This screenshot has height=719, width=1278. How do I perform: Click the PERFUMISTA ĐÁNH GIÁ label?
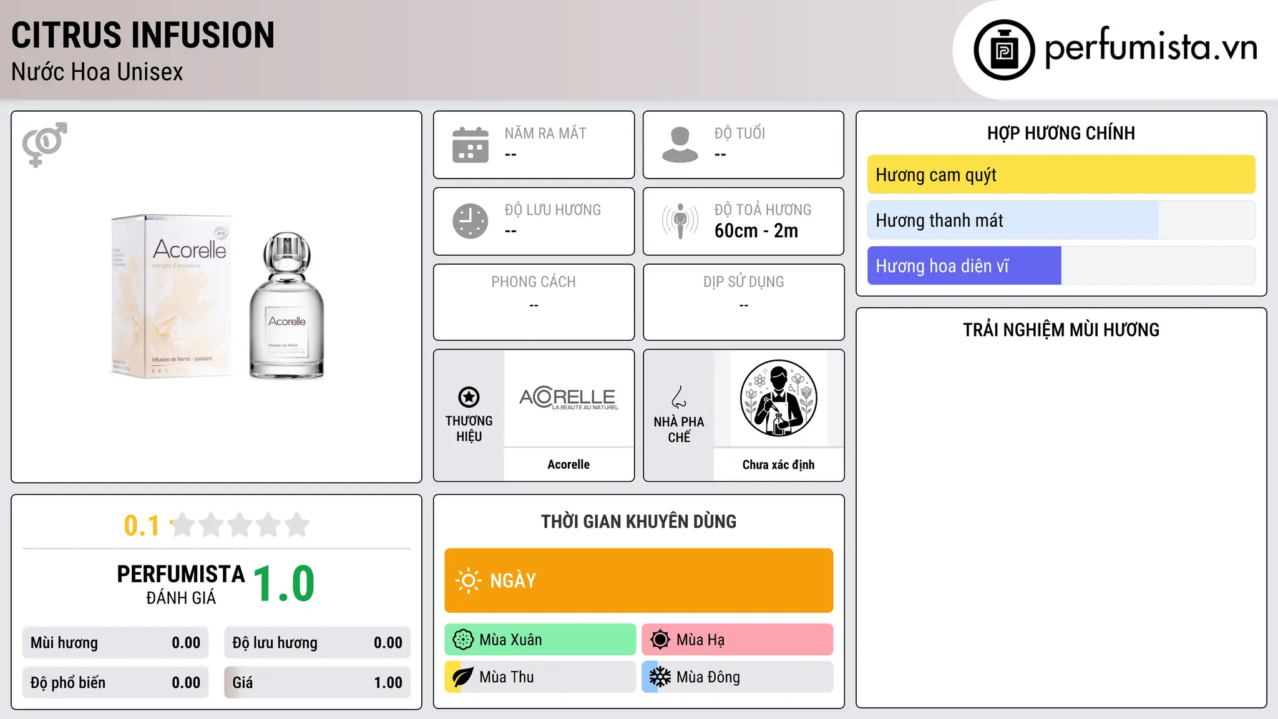click(181, 585)
